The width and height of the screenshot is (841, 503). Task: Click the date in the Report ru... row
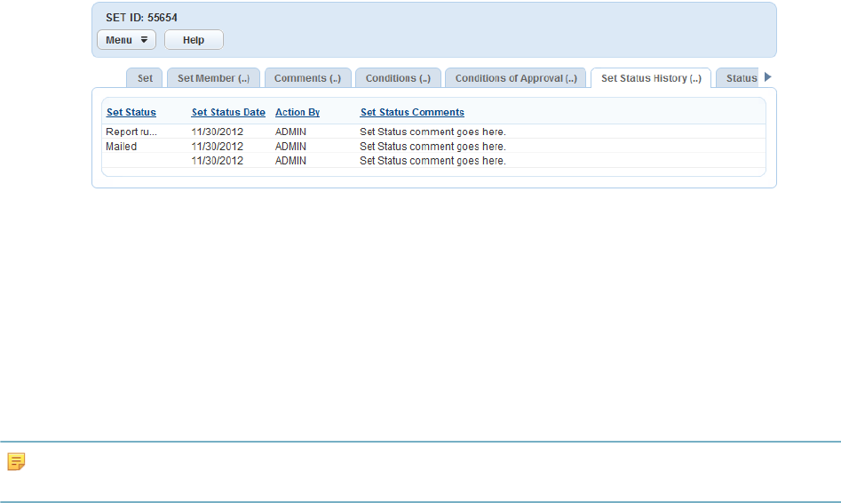[x=218, y=132]
